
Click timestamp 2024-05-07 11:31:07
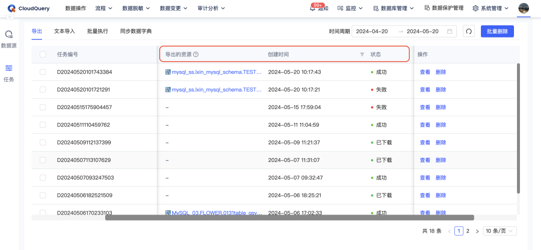[294, 160]
